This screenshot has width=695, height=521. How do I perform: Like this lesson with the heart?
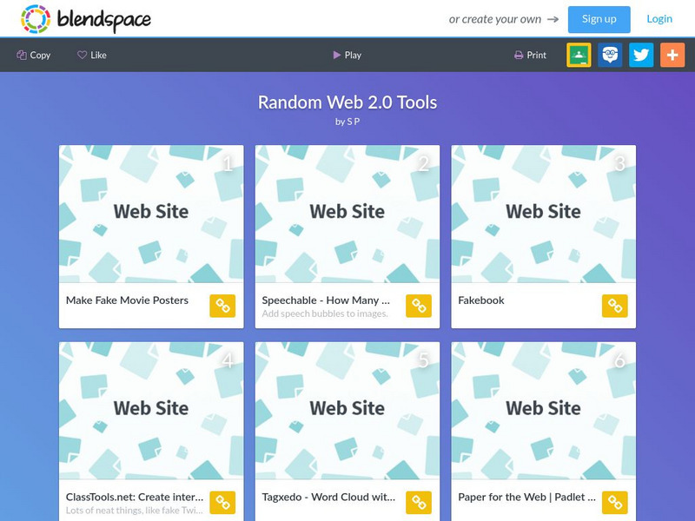pos(92,55)
